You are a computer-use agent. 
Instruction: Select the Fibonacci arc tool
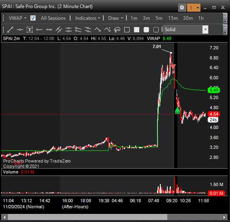coord(117,30)
